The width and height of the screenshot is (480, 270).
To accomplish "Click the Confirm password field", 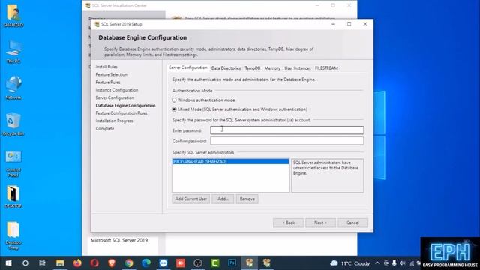I will [x=286, y=141].
